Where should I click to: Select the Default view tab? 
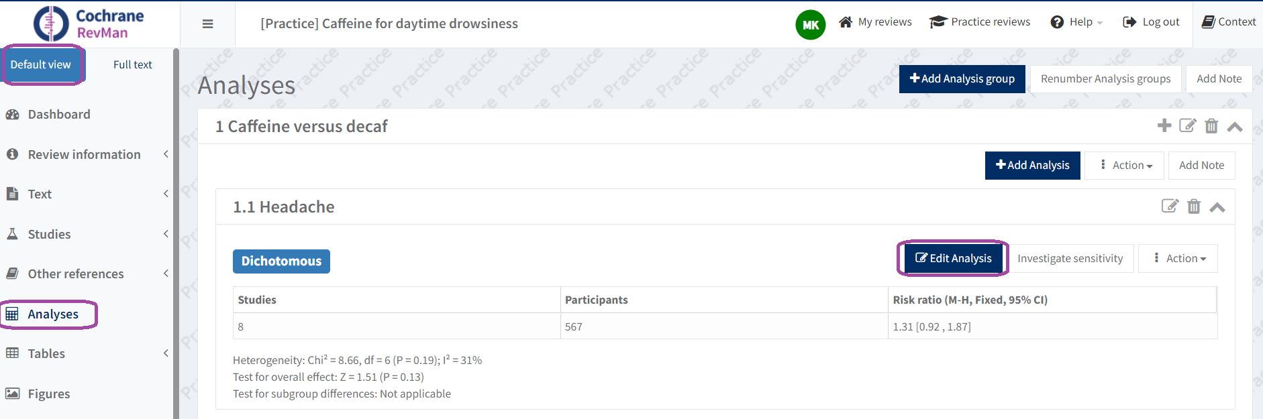[x=41, y=64]
